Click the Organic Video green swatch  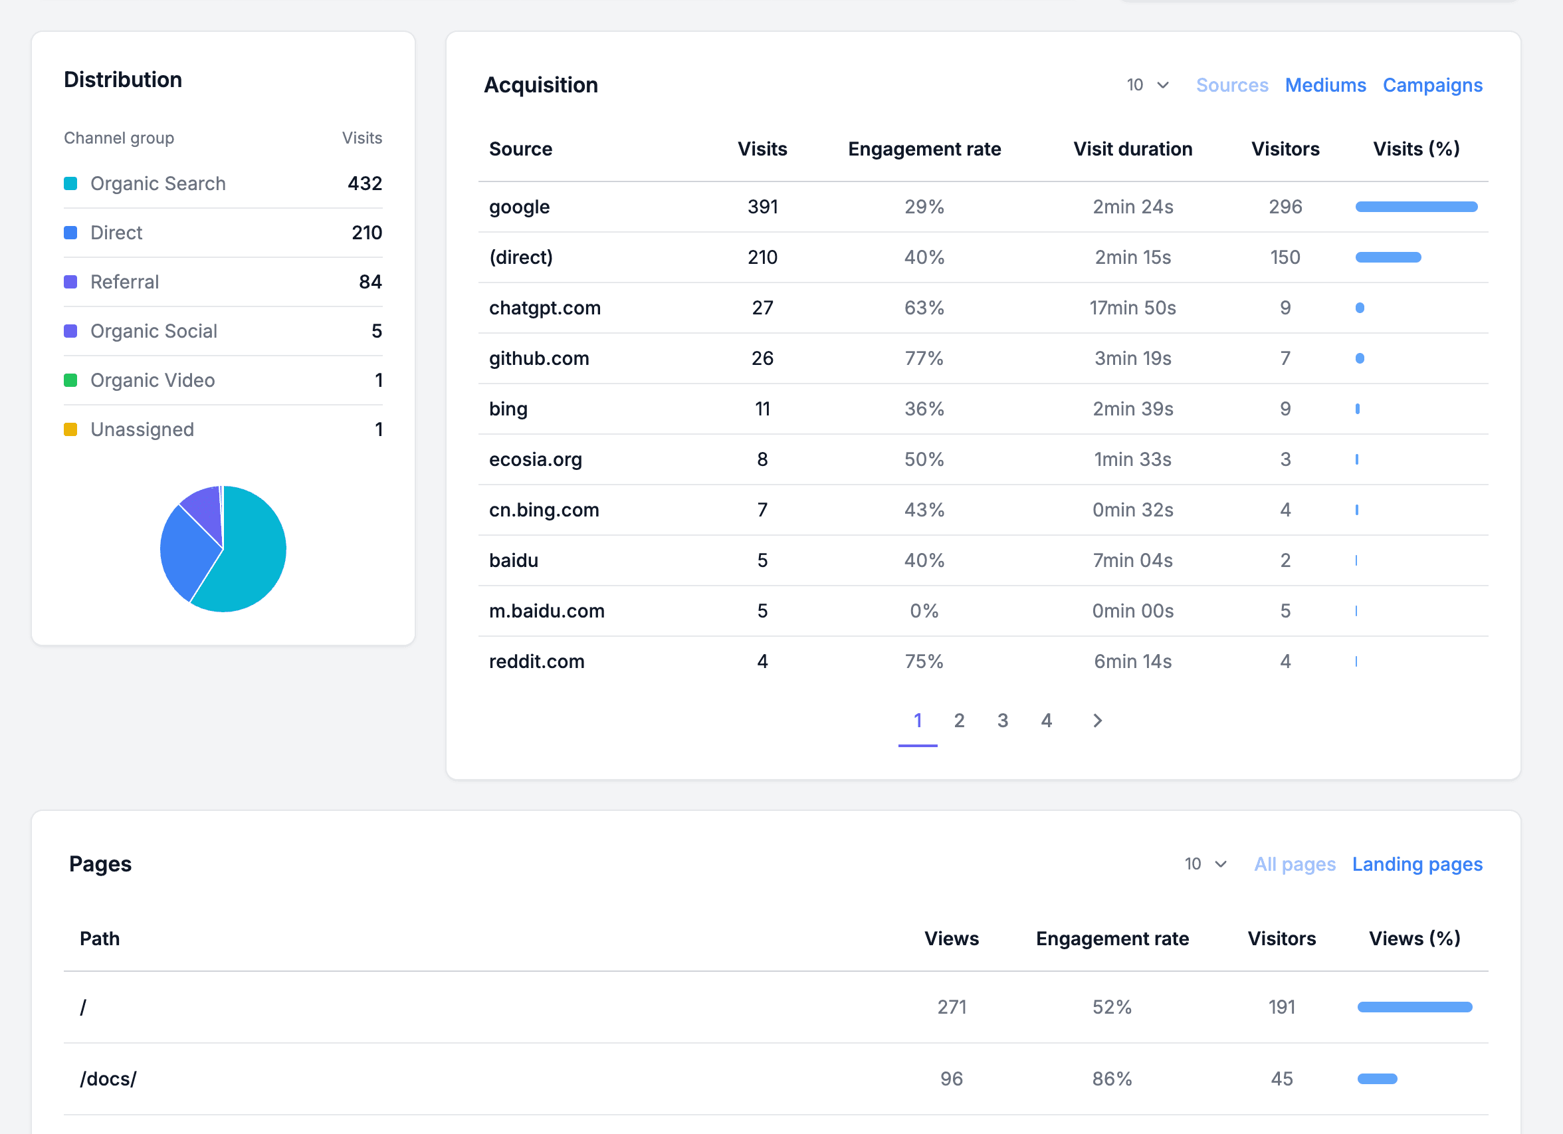point(70,380)
